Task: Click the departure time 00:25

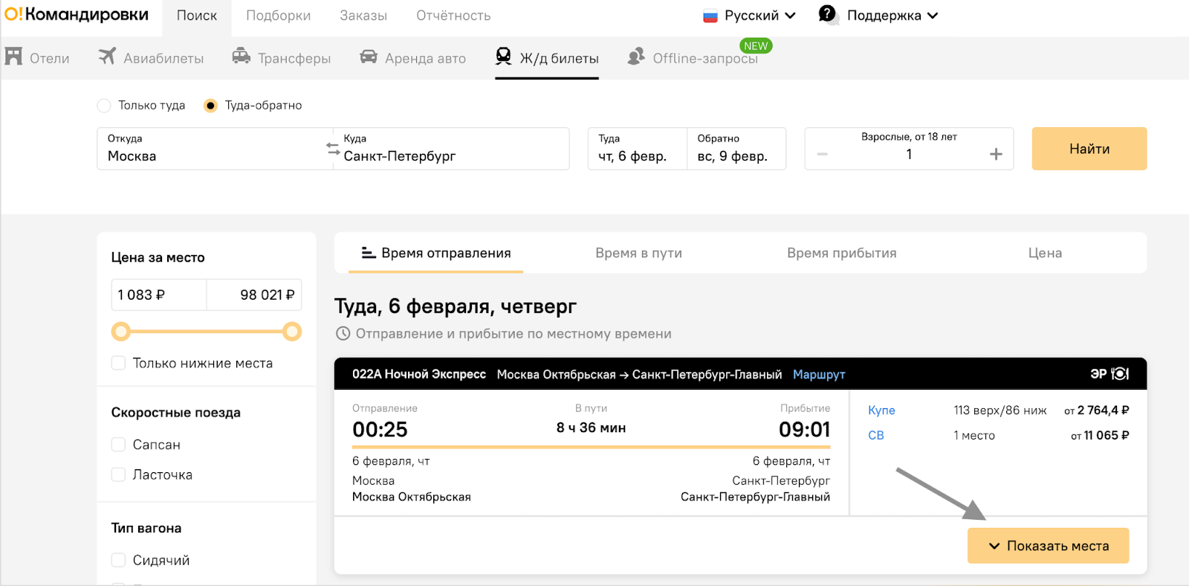Action: (380, 430)
